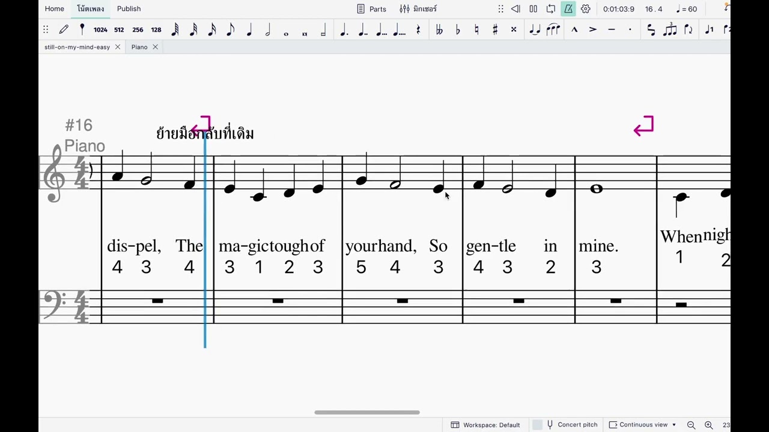This screenshot has height=432, width=769.
Task: Select the rest icon in note toolbar
Action: pos(418,29)
